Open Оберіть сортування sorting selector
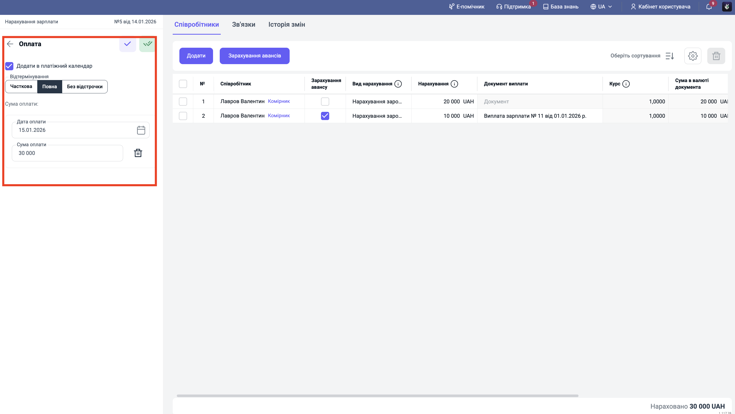This screenshot has width=735, height=414. (x=642, y=56)
